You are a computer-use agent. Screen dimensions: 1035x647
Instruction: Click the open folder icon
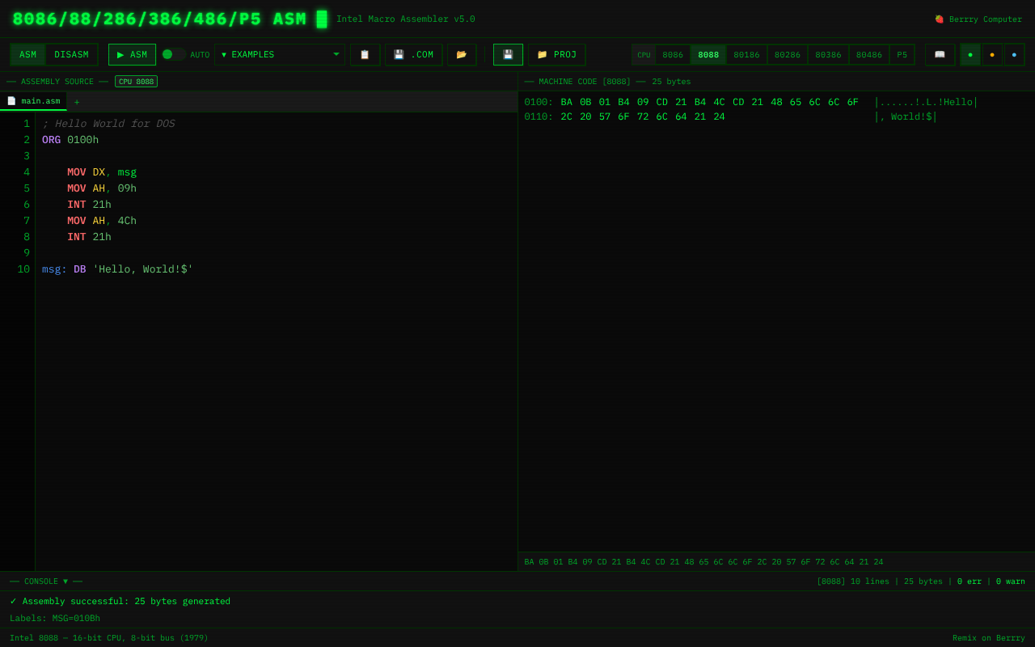tap(462, 55)
